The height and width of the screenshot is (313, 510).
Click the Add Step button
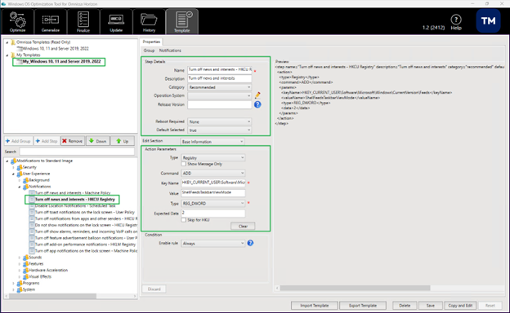pos(47,141)
